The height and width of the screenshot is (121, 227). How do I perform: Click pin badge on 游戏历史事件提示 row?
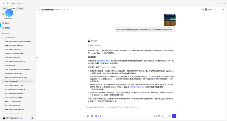point(32,81)
